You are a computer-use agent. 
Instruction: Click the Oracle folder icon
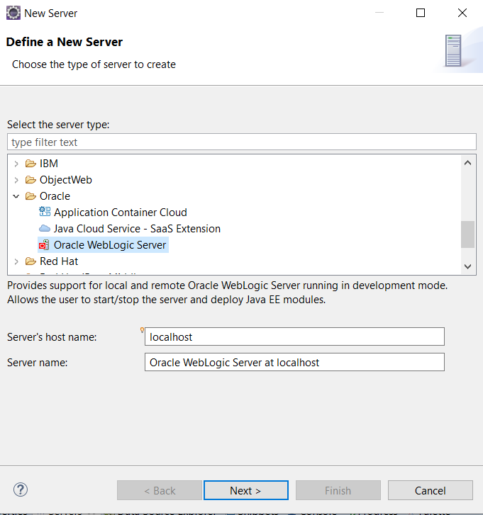click(30, 196)
